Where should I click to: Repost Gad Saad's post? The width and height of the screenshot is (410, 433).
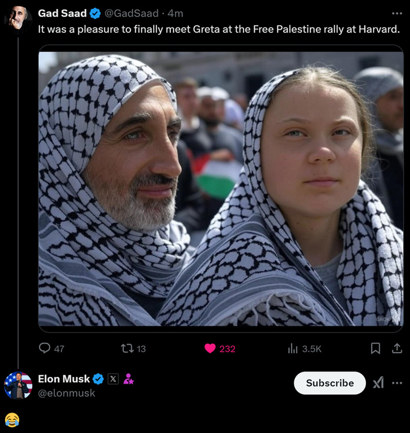[x=127, y=348]
